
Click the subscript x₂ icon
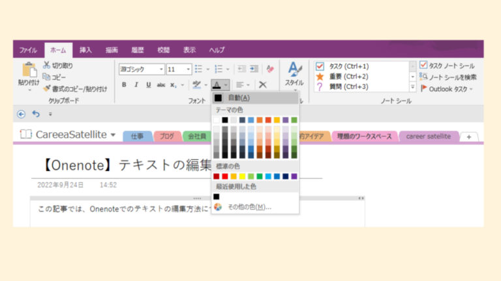(173, 85)
